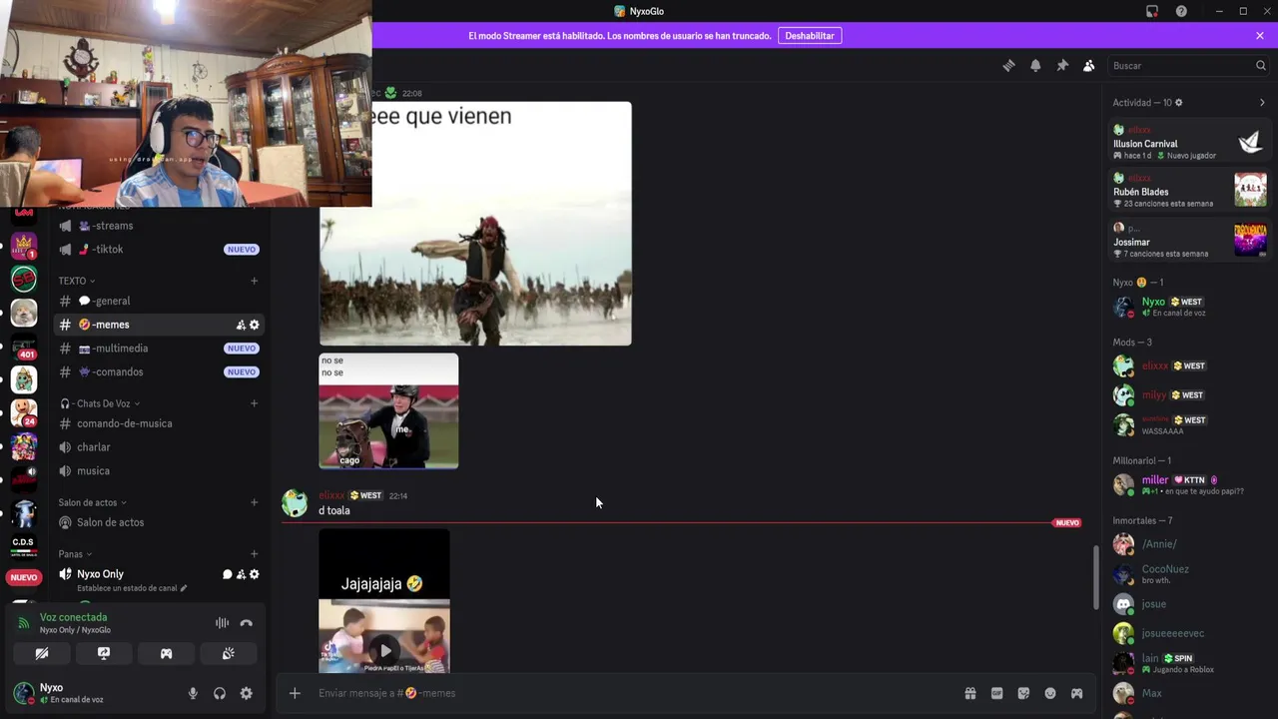Open the inbox icon in title bar
The image size is (1278, 719).
[1152, 11]
